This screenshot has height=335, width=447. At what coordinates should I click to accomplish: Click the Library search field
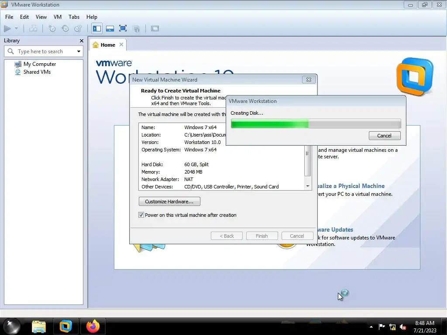pos(44,51)
